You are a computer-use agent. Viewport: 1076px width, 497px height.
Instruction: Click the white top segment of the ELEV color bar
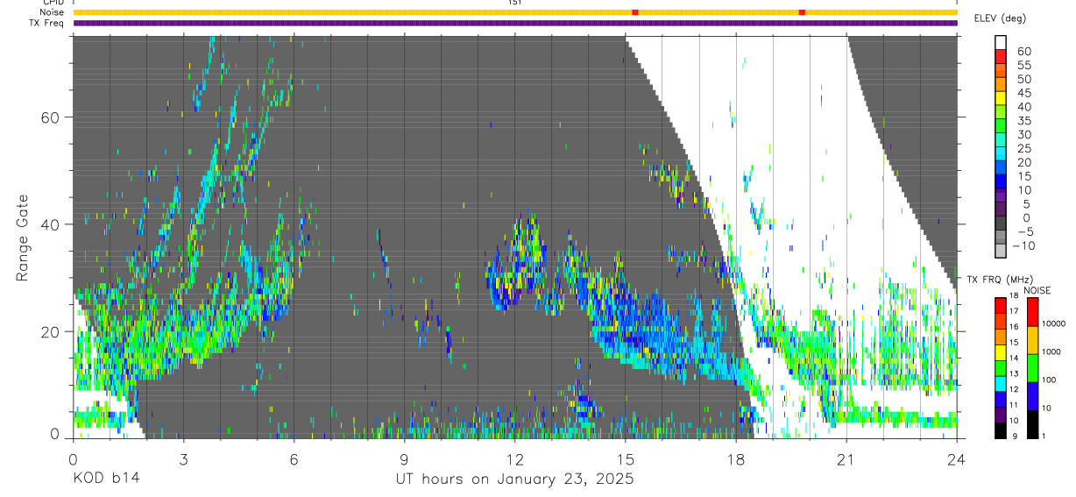(x=1001, y=42)
